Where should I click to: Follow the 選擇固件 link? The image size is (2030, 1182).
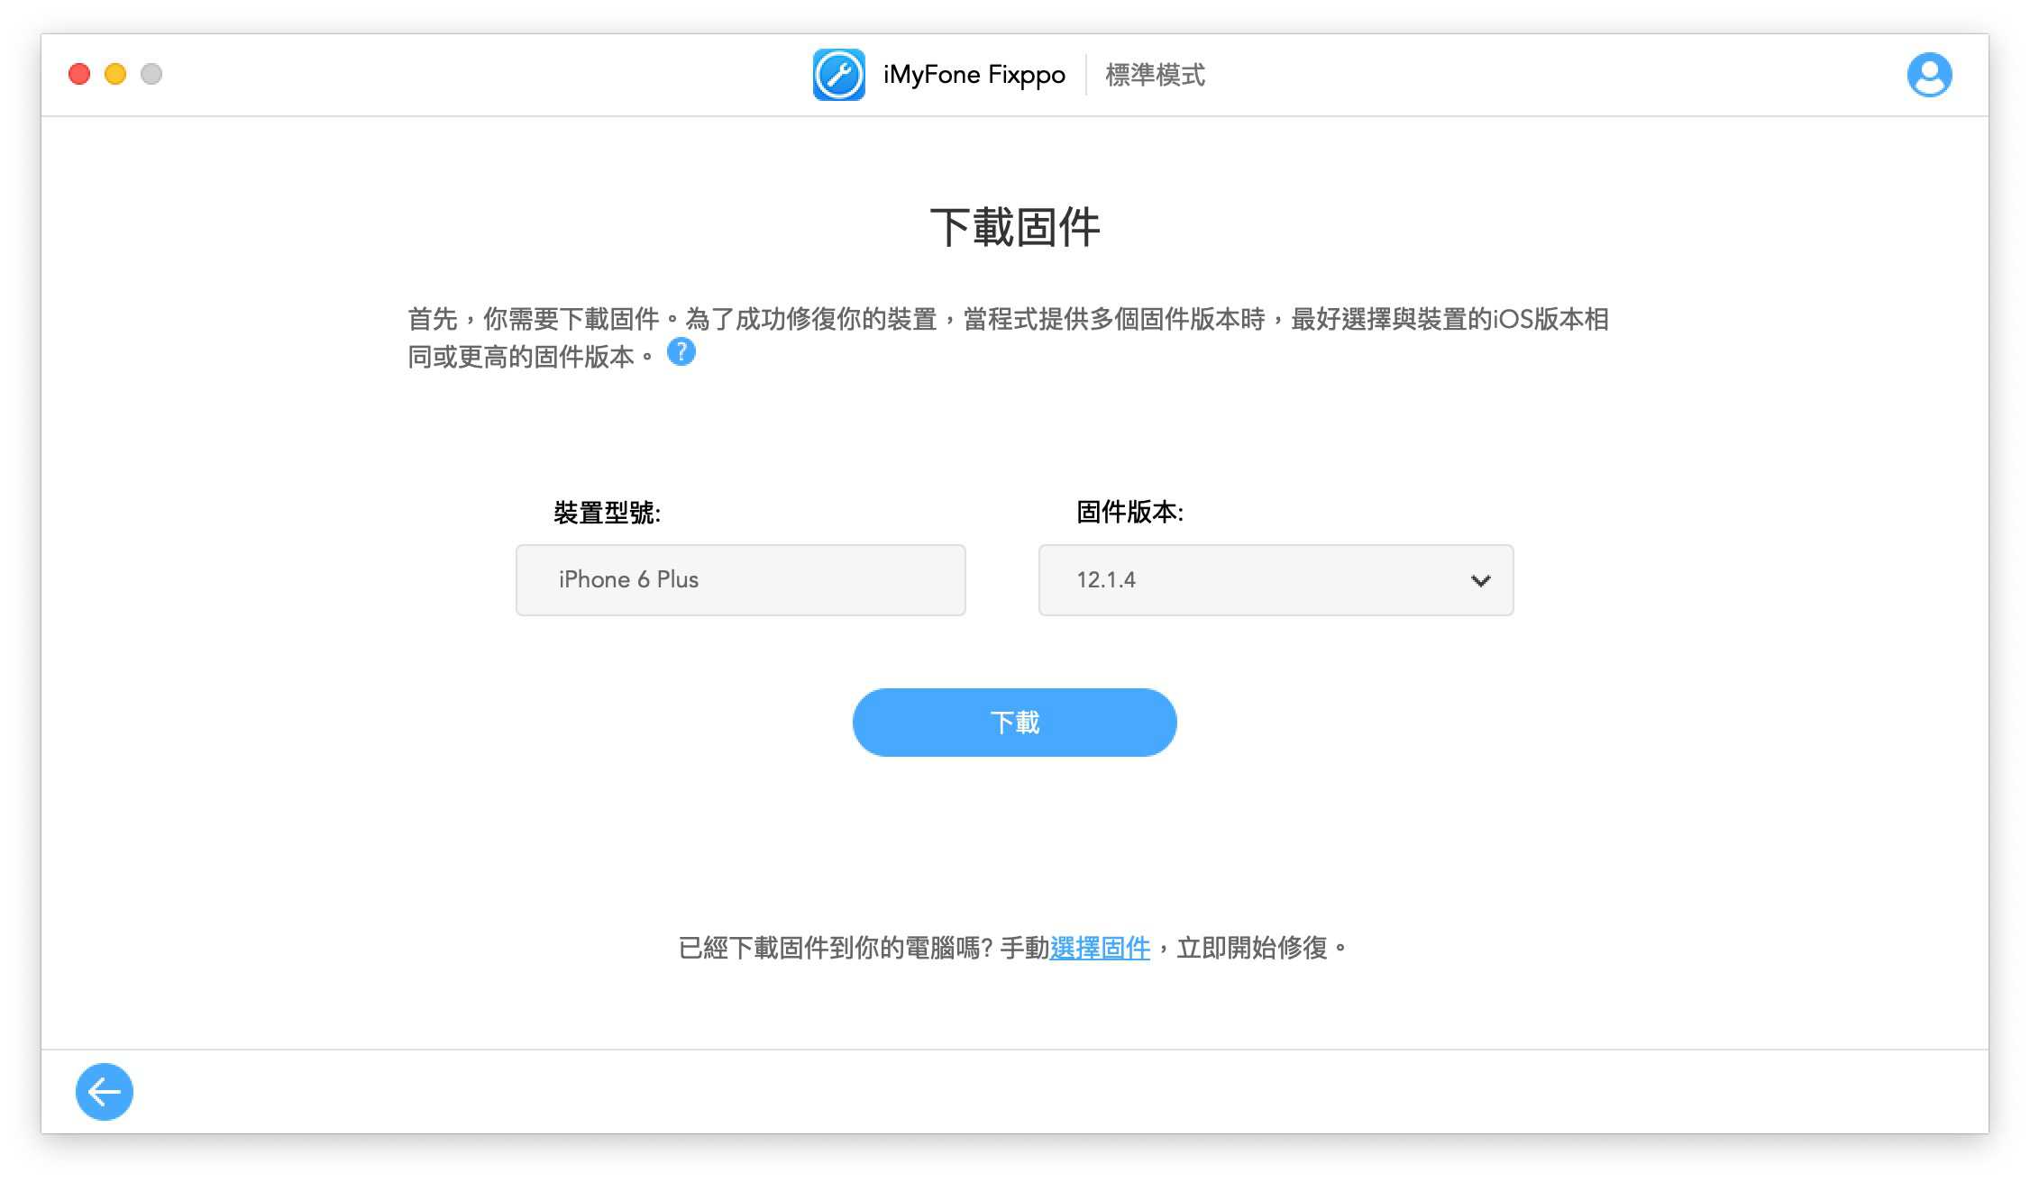tap(1100, 948)
